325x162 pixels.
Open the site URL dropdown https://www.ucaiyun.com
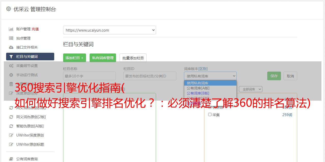point(109,30)
